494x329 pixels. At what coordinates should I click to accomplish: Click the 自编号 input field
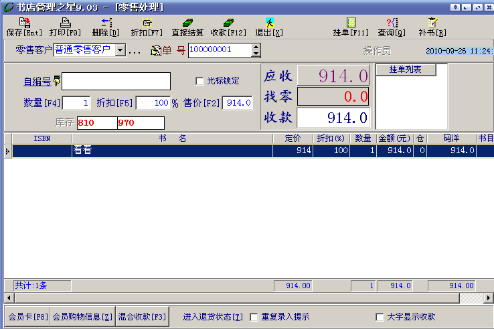(116, 81)
